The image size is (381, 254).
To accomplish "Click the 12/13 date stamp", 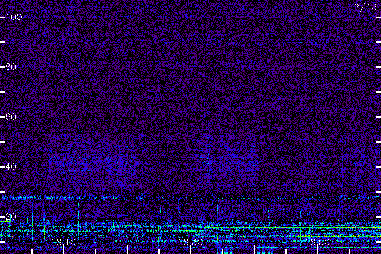I will [363, 7].
